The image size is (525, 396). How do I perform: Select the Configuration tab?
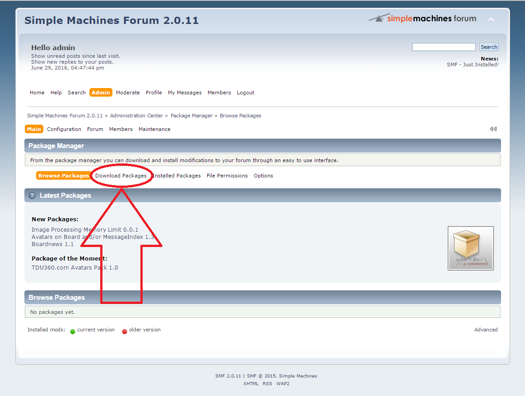point(64,129)
